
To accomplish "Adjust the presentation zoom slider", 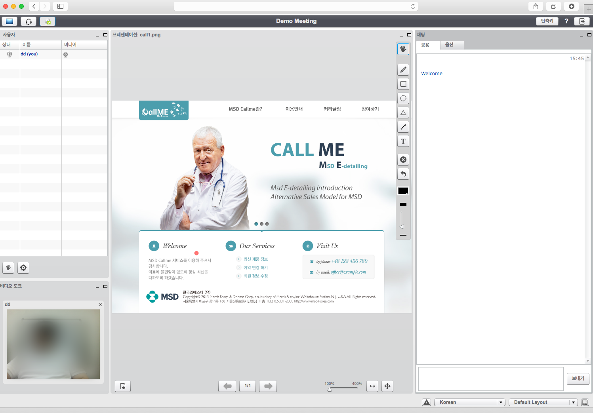I will (x=330, y=389).
